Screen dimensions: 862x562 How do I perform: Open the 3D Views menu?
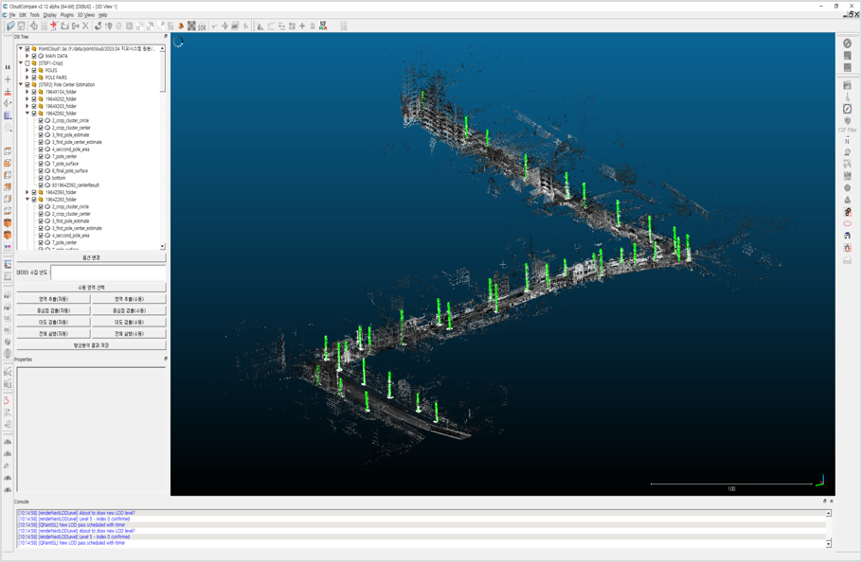coord(85,15)
